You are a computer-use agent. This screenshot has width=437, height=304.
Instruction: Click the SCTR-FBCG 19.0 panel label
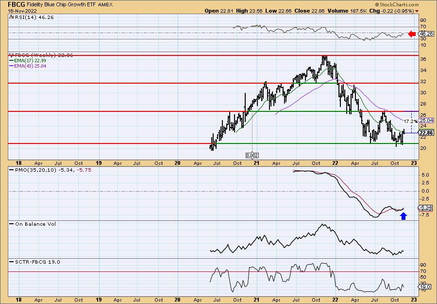click(34, 262)
